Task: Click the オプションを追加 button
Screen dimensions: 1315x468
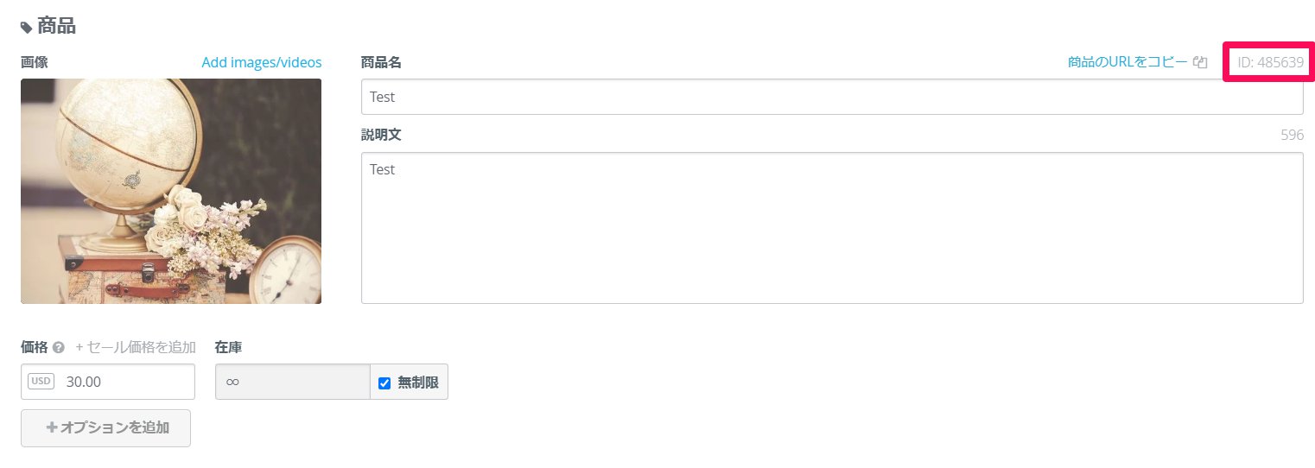Action: tap(105, 428)
